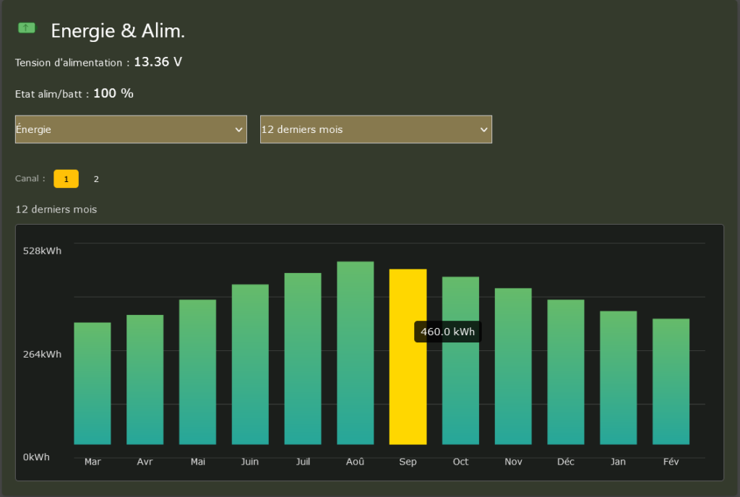Screen dimensions: 740x497
Task: Select the Juil energy bar
Action: click(303, 358)
